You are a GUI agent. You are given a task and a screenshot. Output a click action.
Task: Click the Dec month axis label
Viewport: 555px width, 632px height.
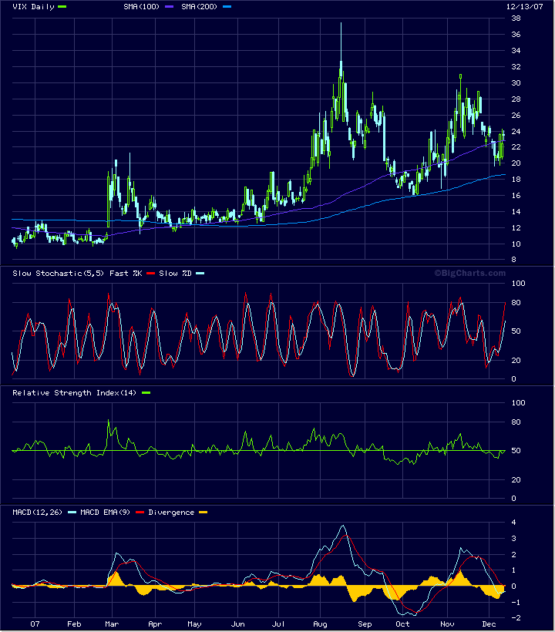coord(489,624)
